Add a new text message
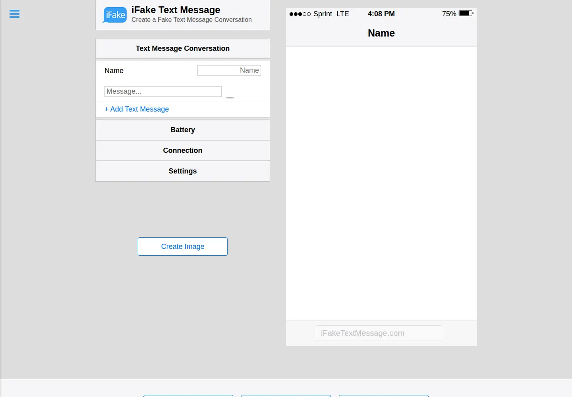 tap(137, 109)
